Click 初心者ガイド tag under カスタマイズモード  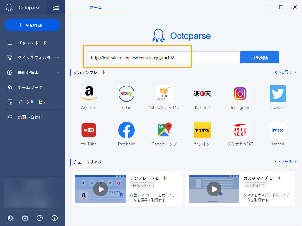(255, 185)
